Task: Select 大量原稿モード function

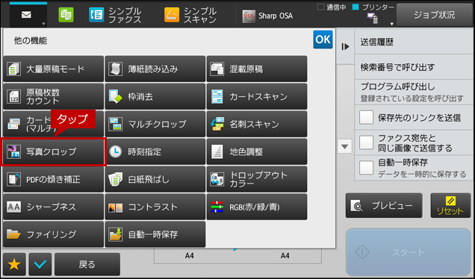Action: coord(53,69)
